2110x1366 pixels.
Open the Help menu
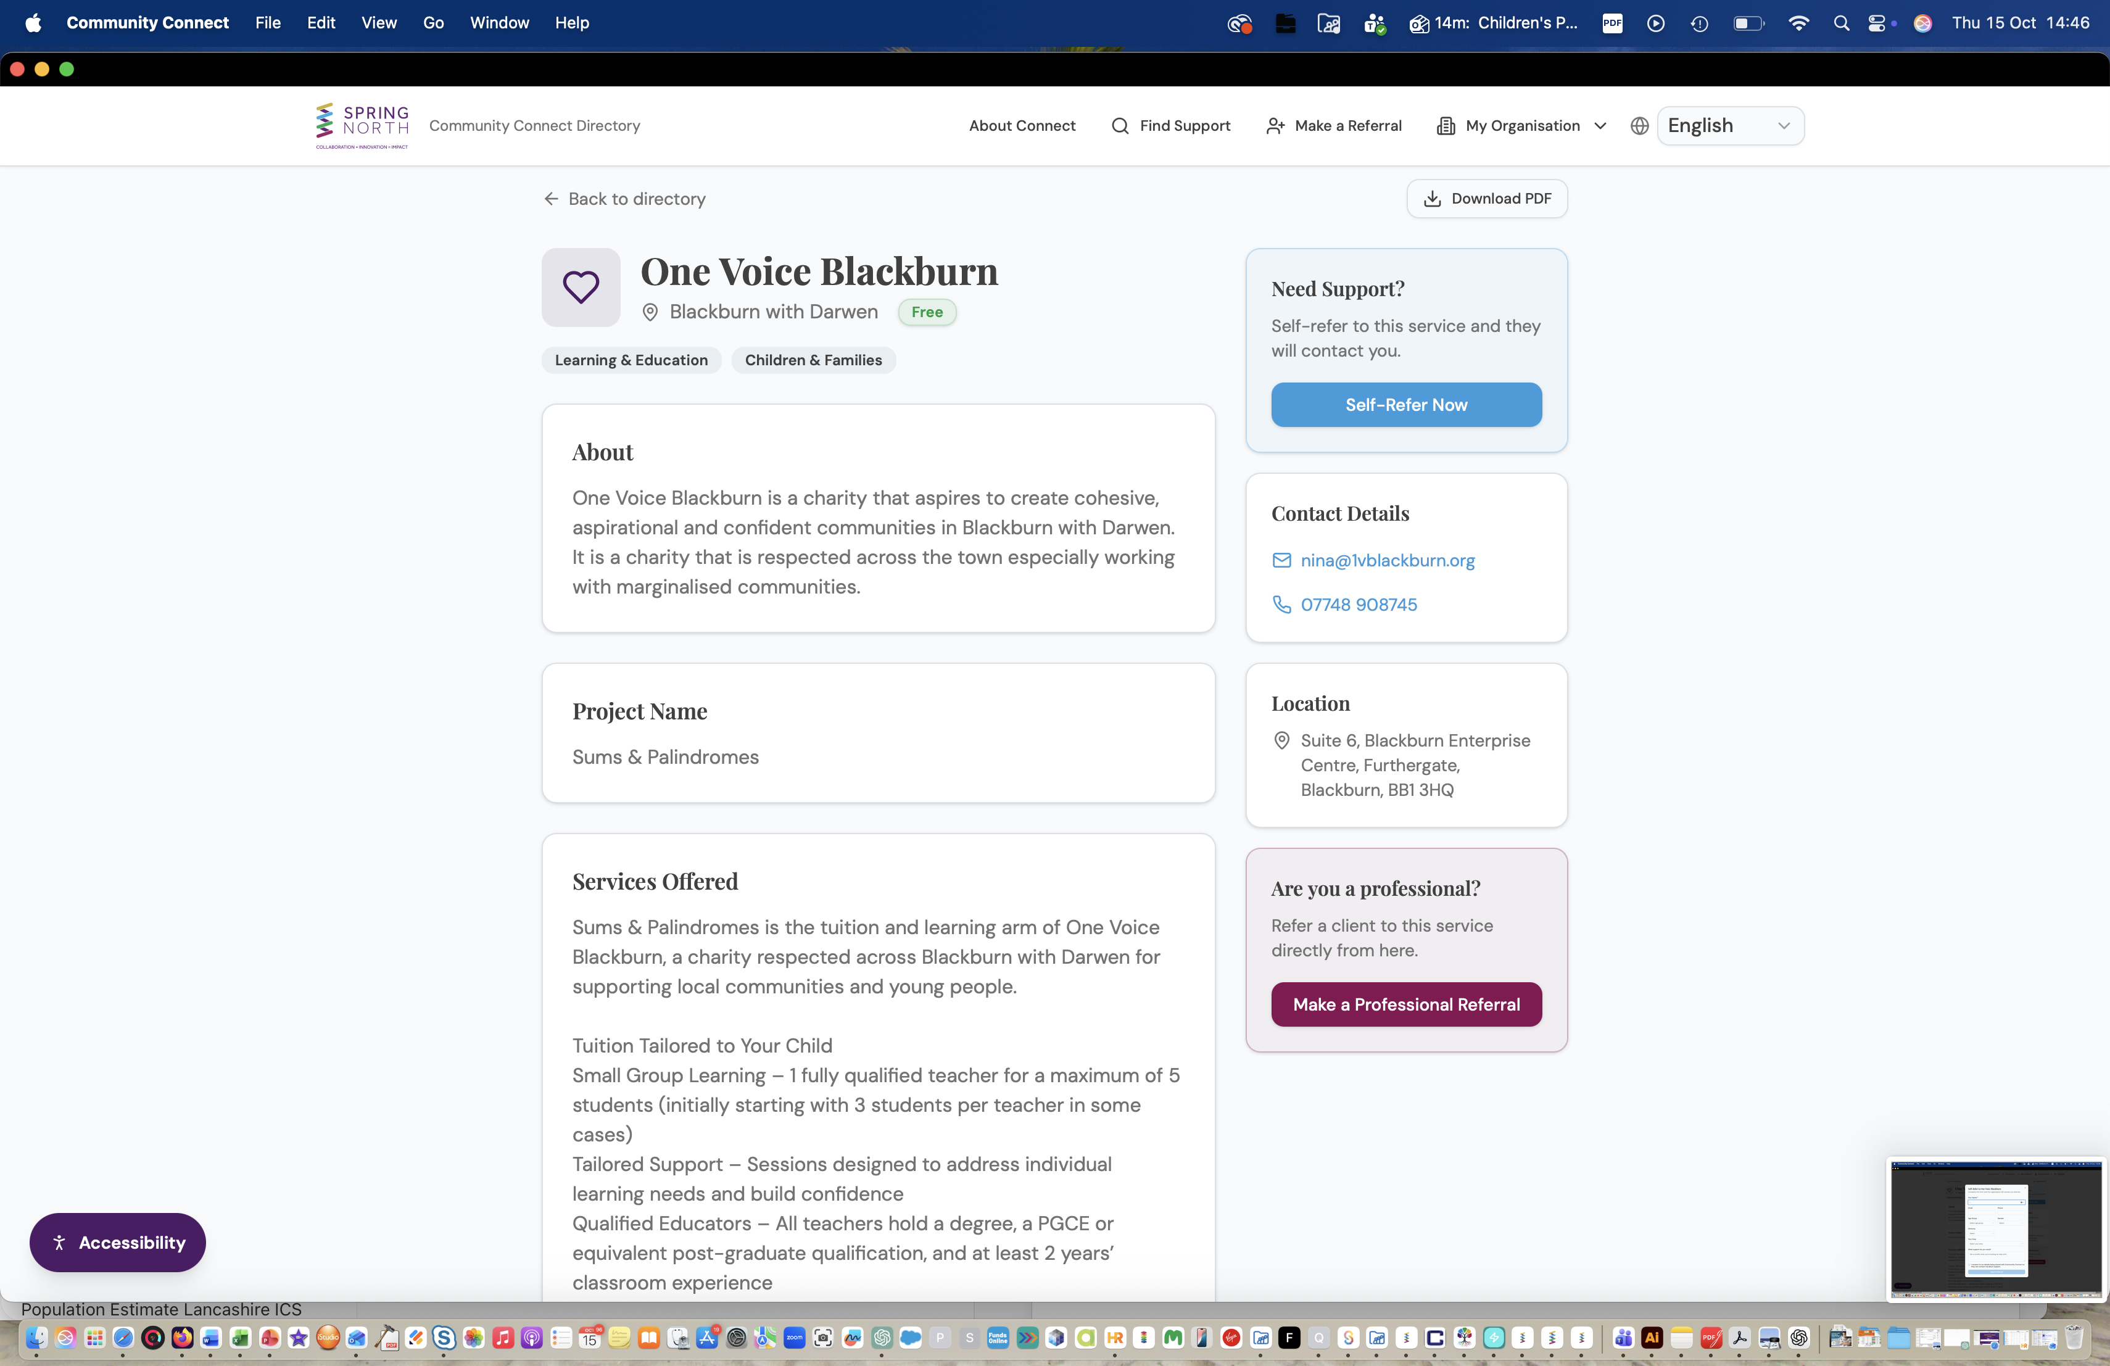coord(572,23)
